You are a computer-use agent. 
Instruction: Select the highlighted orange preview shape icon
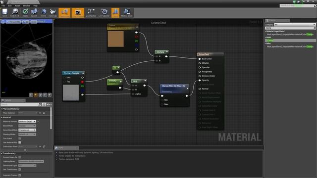[x=36, y=95]
